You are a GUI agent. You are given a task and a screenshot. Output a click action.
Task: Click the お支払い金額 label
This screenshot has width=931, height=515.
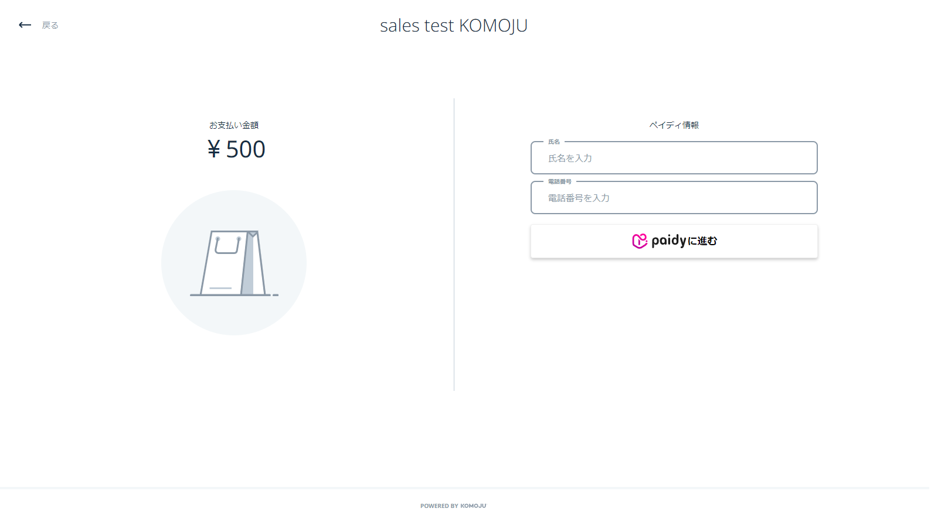pyautogui.click(x=234, y=125)
